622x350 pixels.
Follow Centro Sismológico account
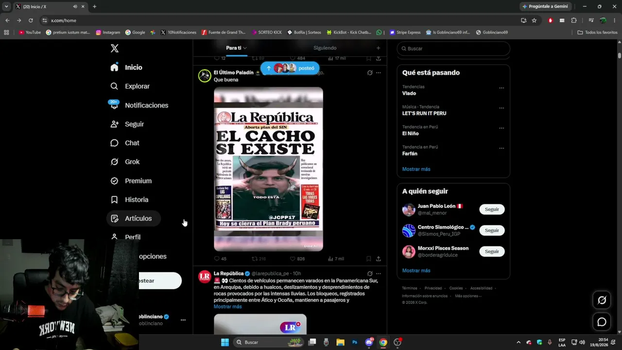click(492, 230)
